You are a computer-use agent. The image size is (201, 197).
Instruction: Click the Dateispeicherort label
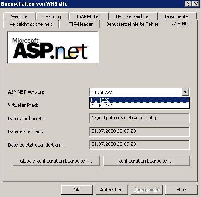25,119
